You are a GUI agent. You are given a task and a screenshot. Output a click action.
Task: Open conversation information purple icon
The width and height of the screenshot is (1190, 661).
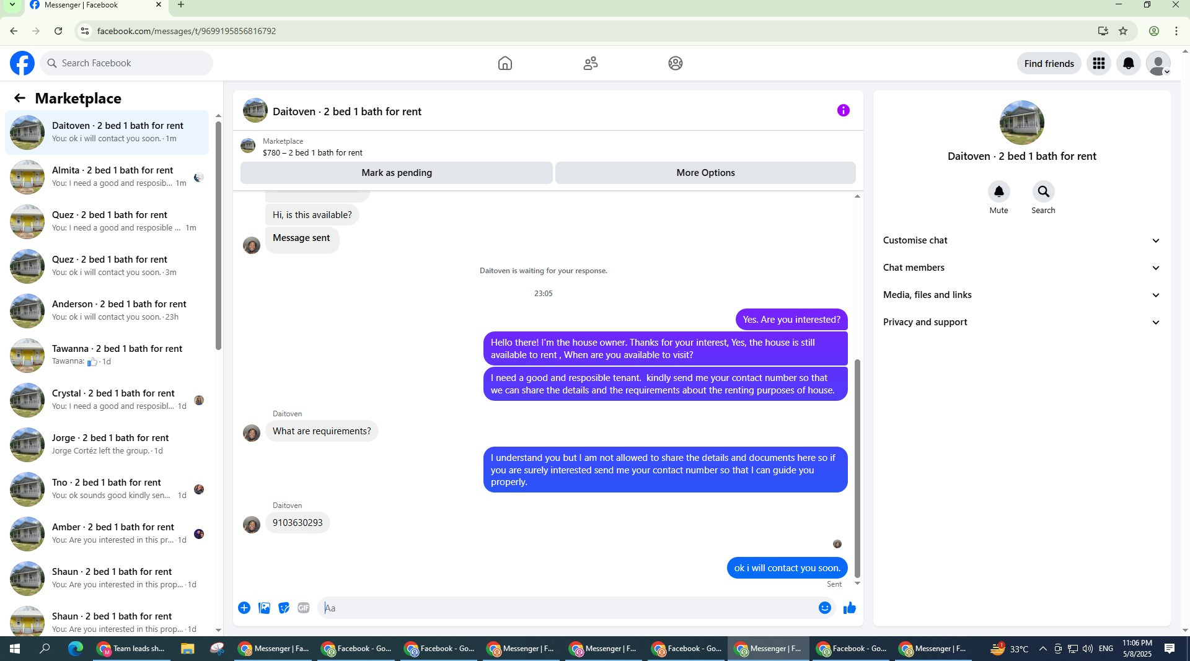pos(843,110)
